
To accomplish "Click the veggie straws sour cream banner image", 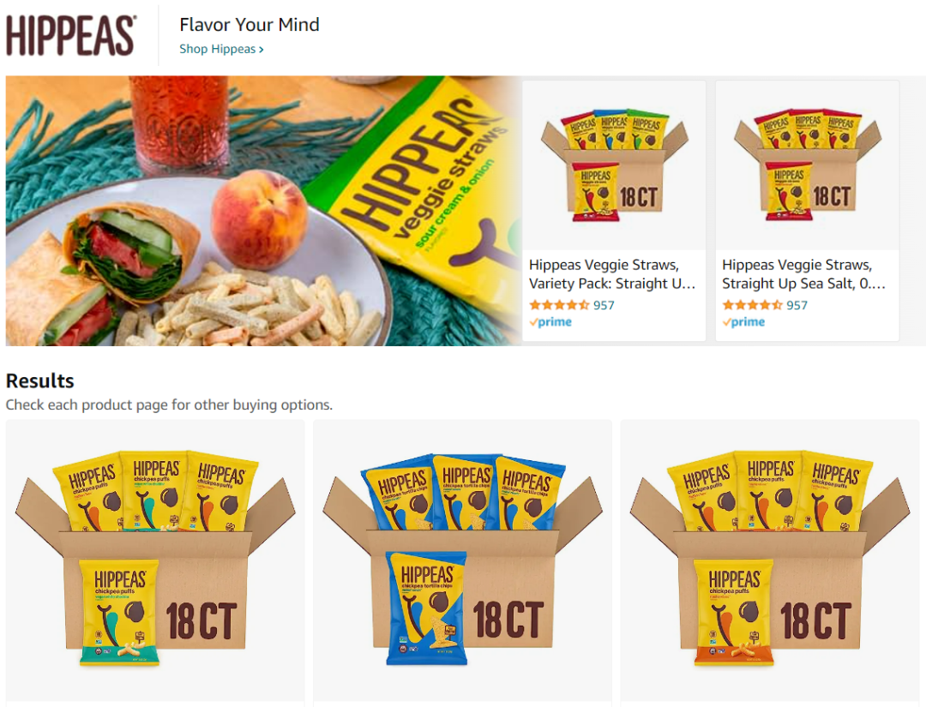I will point(263,211).
